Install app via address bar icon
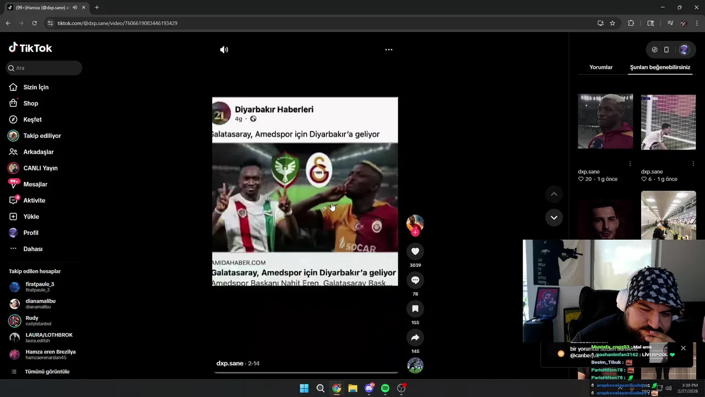 click(x=600, y=23)
